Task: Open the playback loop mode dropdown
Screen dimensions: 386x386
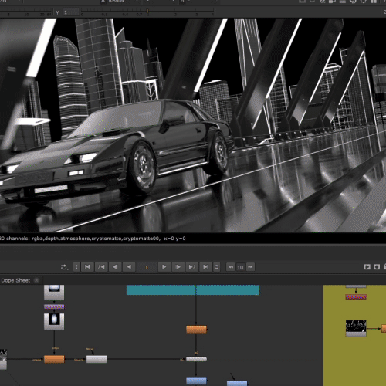Action: pos(65,267)
